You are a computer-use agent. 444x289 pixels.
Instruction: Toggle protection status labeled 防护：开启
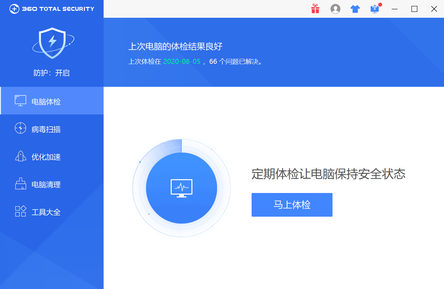coord(52,73)
